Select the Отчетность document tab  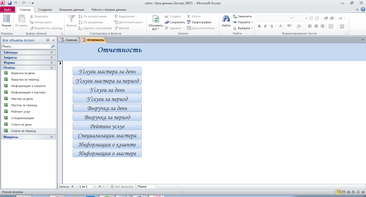[93, 40]
